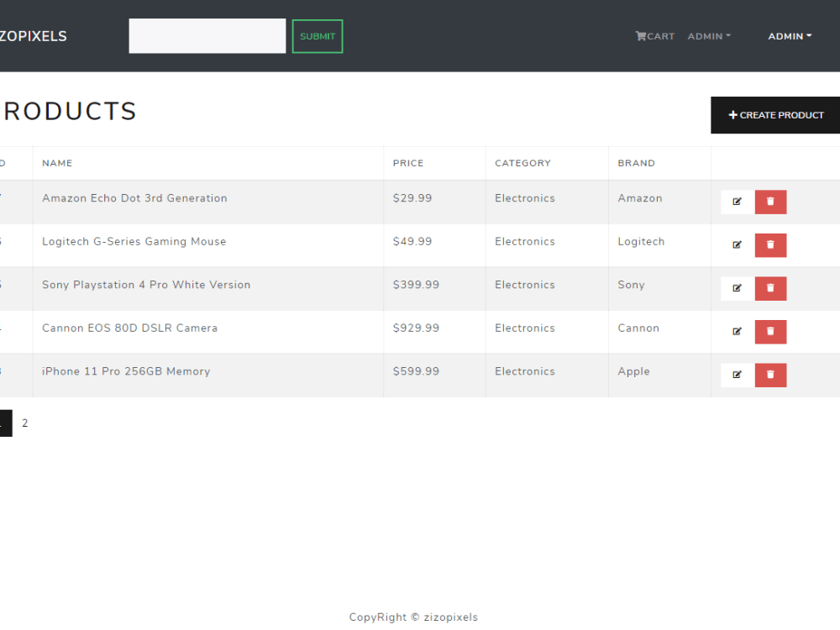Expand the white ADMIN user dropdown
The width and height of the screenshot is (840, 630).
790,36
